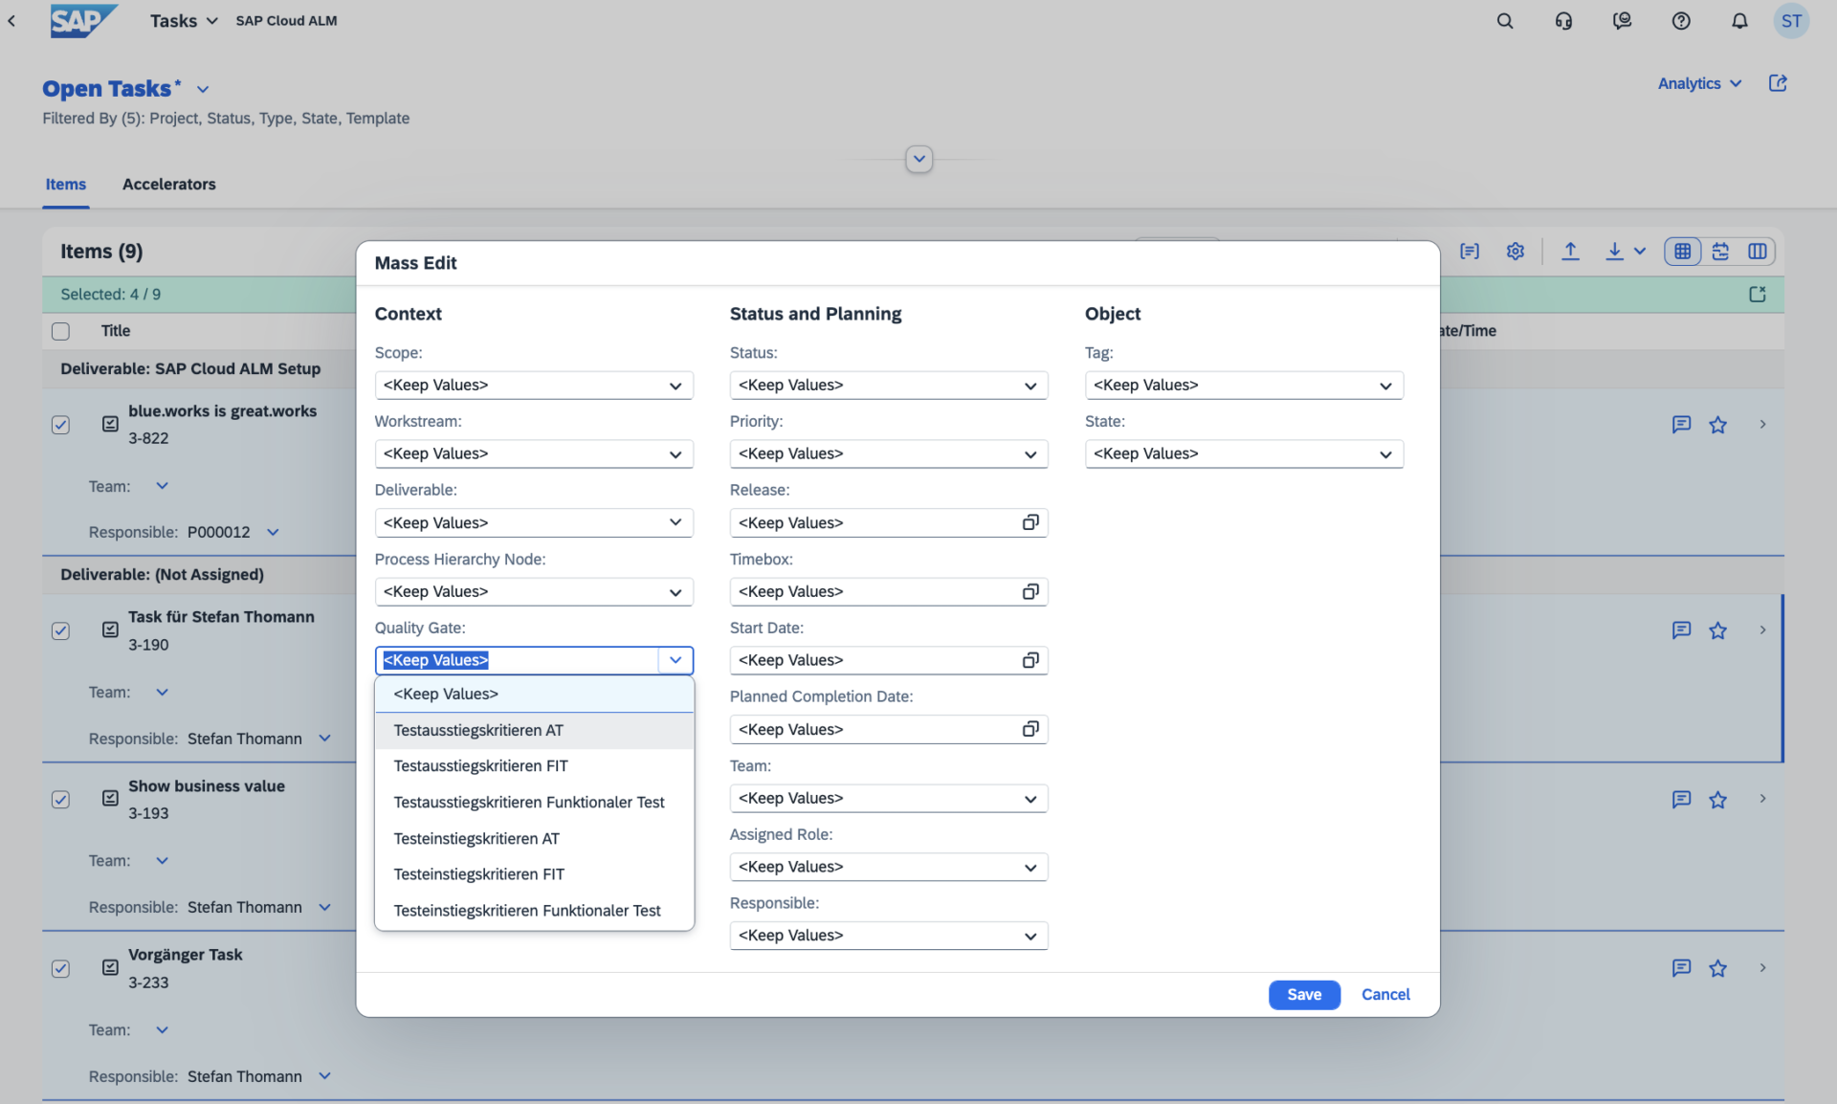Click the notifications bell icon

click(1739, 21)
